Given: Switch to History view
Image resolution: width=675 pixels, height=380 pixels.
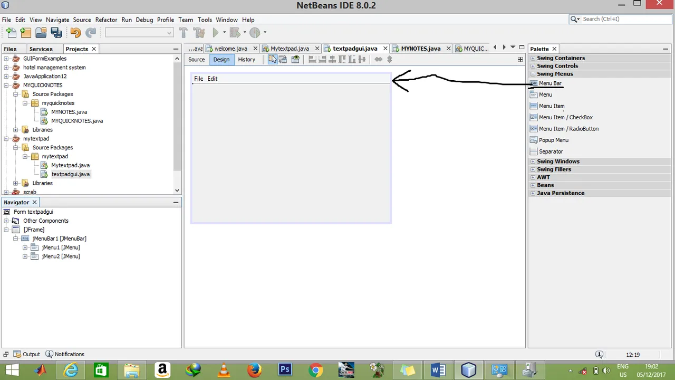Looking at the screenshot, I should tap(246, 60).
